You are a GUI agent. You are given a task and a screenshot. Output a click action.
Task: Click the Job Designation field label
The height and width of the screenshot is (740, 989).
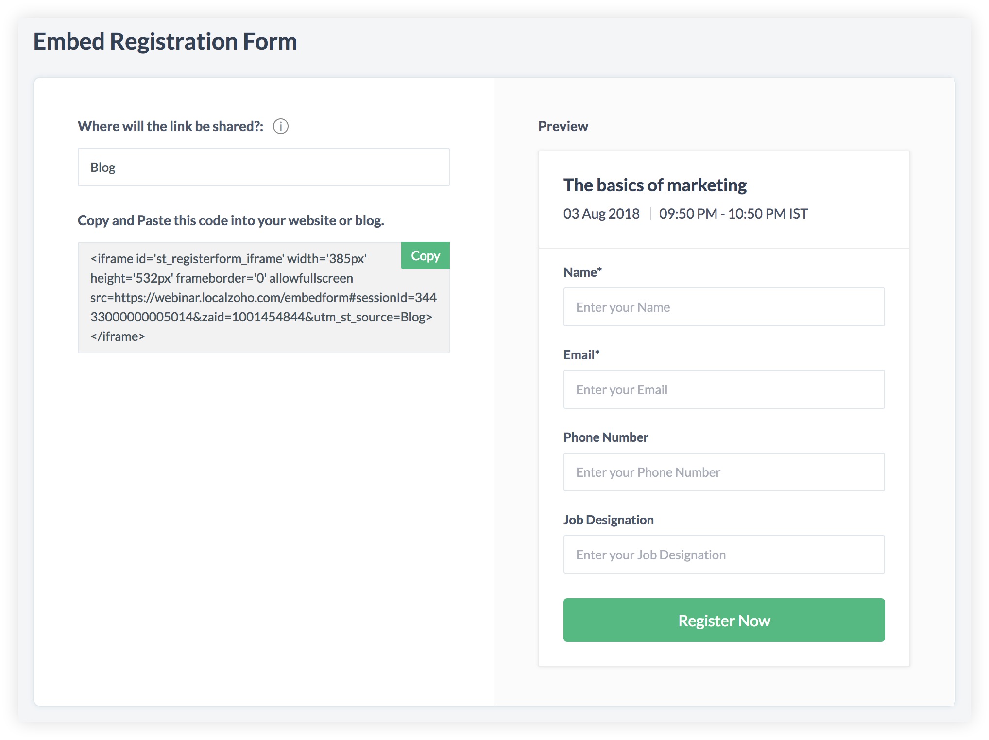coord(608,520)
